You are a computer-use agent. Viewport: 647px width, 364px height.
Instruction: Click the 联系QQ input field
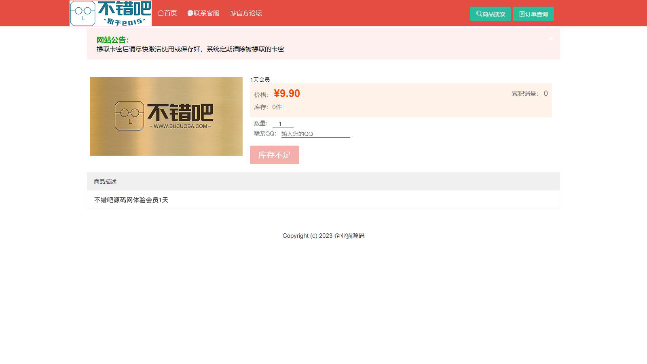click(315, 134)
